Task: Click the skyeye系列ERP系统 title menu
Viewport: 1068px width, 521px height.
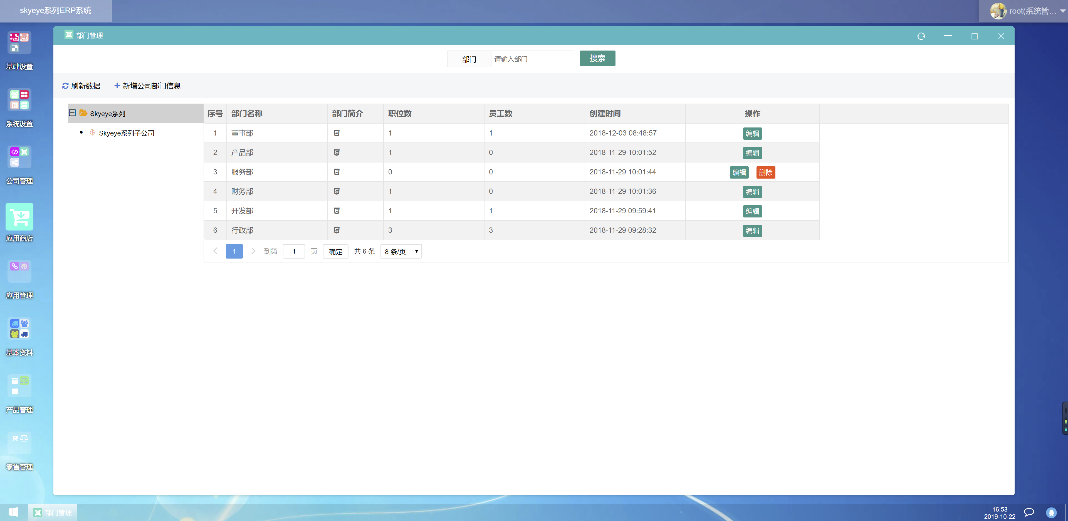Action: (x=55, y=11)
